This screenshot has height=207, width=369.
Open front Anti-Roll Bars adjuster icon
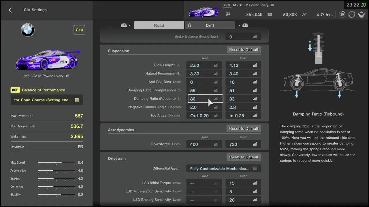(216, 82)
